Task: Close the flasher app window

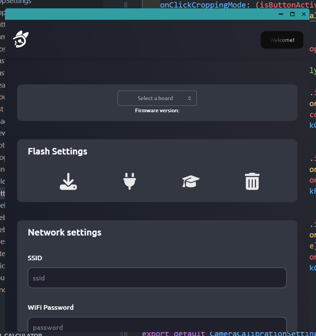Action: [x=303, y=14]
